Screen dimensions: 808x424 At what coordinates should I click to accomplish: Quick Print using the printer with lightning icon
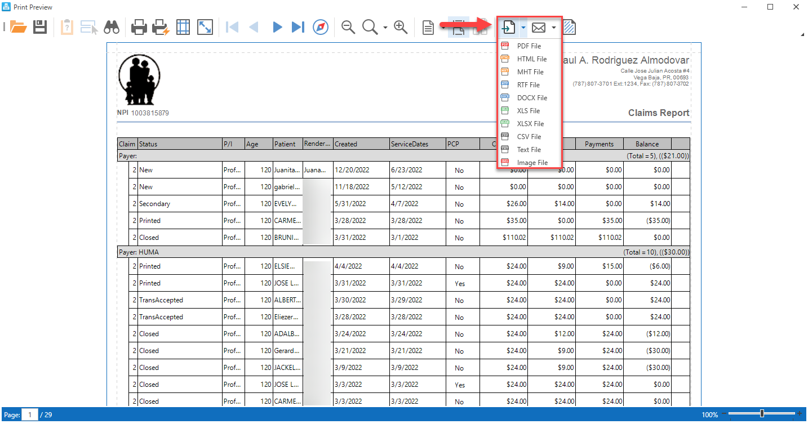click(162, 27)
